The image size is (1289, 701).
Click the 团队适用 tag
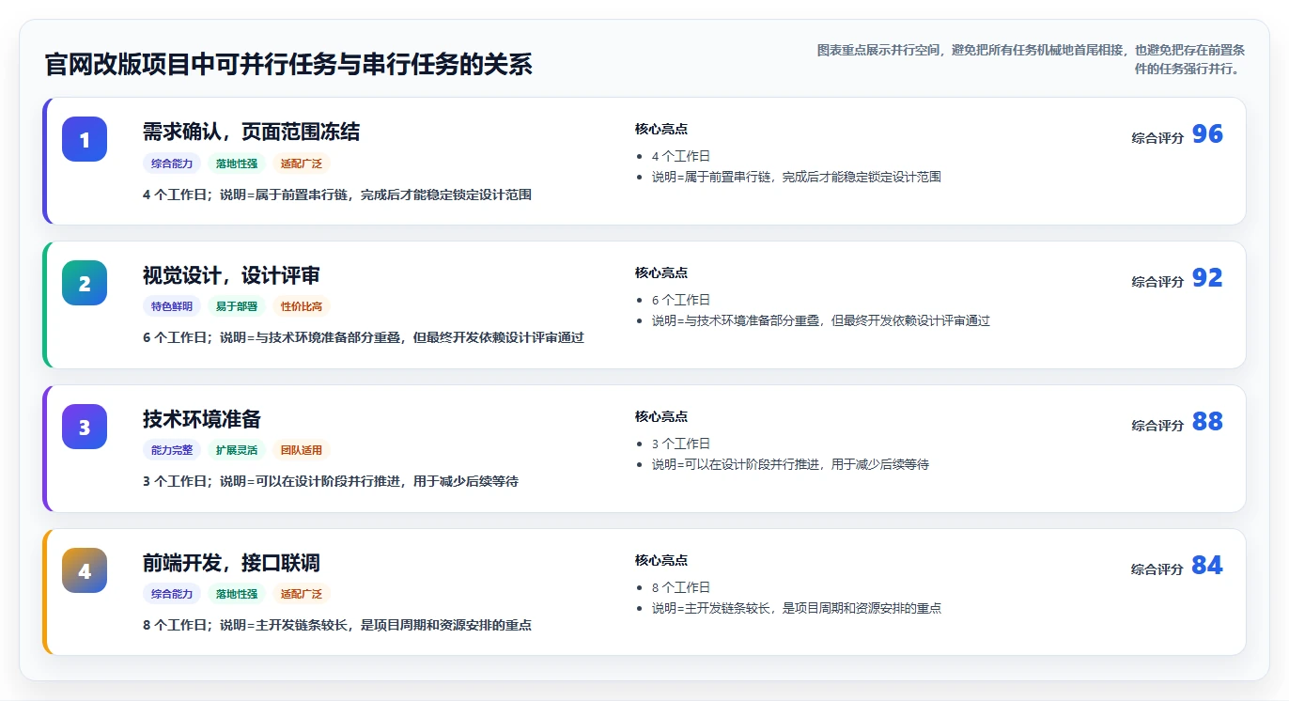pos(302,450)
